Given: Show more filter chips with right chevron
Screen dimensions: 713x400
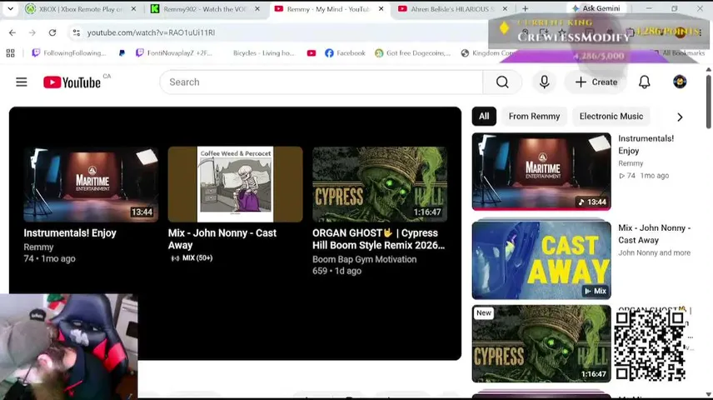Looking at the screenshot, I should coord(680,117).
